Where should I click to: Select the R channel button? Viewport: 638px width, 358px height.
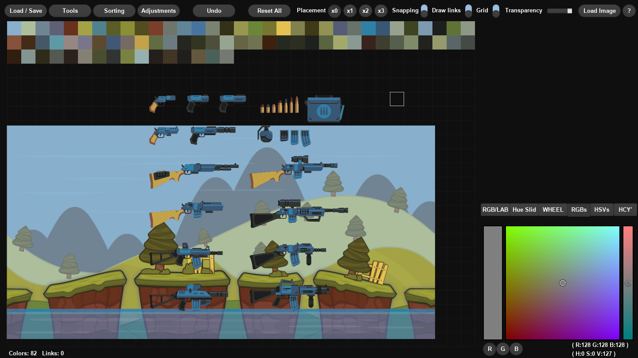point(490,349)
